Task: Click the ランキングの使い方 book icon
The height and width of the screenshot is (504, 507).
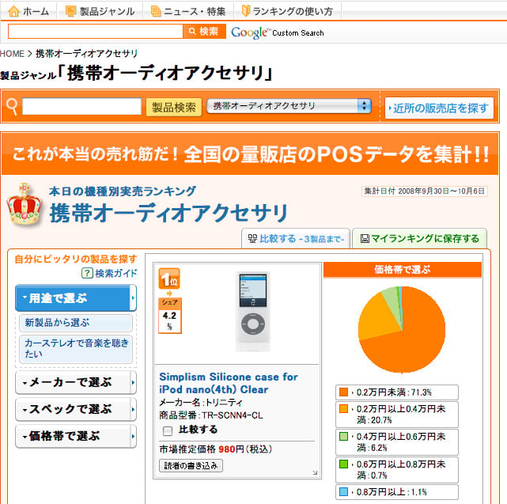Action: 246,11
